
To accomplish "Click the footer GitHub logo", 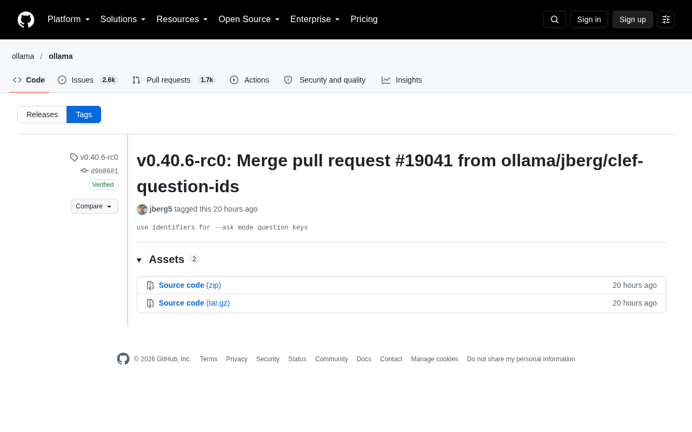I will pos(123,359).
